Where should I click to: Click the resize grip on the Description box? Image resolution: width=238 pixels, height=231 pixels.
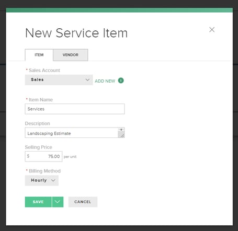click(x=122, y=135)
